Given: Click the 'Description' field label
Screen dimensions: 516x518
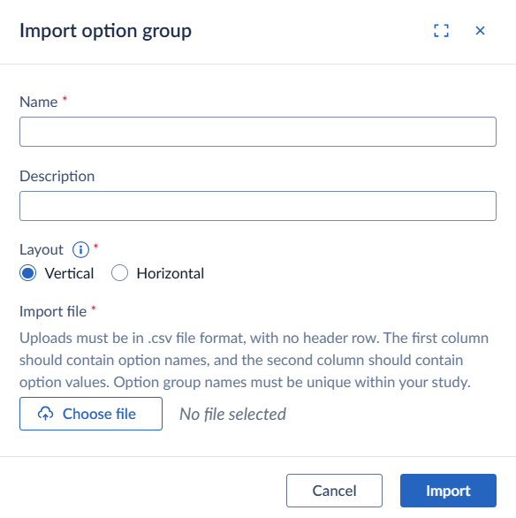Looking at the screenshot, I should (57, 176).
